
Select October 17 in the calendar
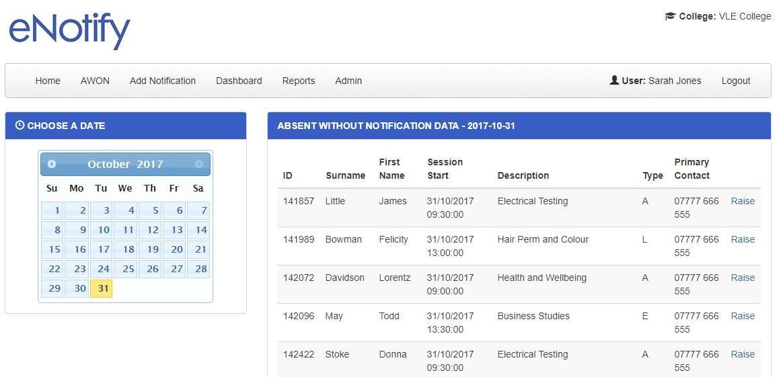[101, 249]
